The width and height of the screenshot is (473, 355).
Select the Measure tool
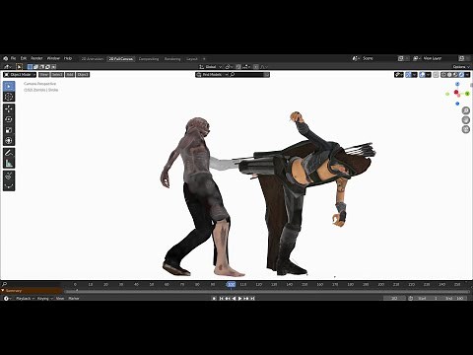[x=9, y=163]
